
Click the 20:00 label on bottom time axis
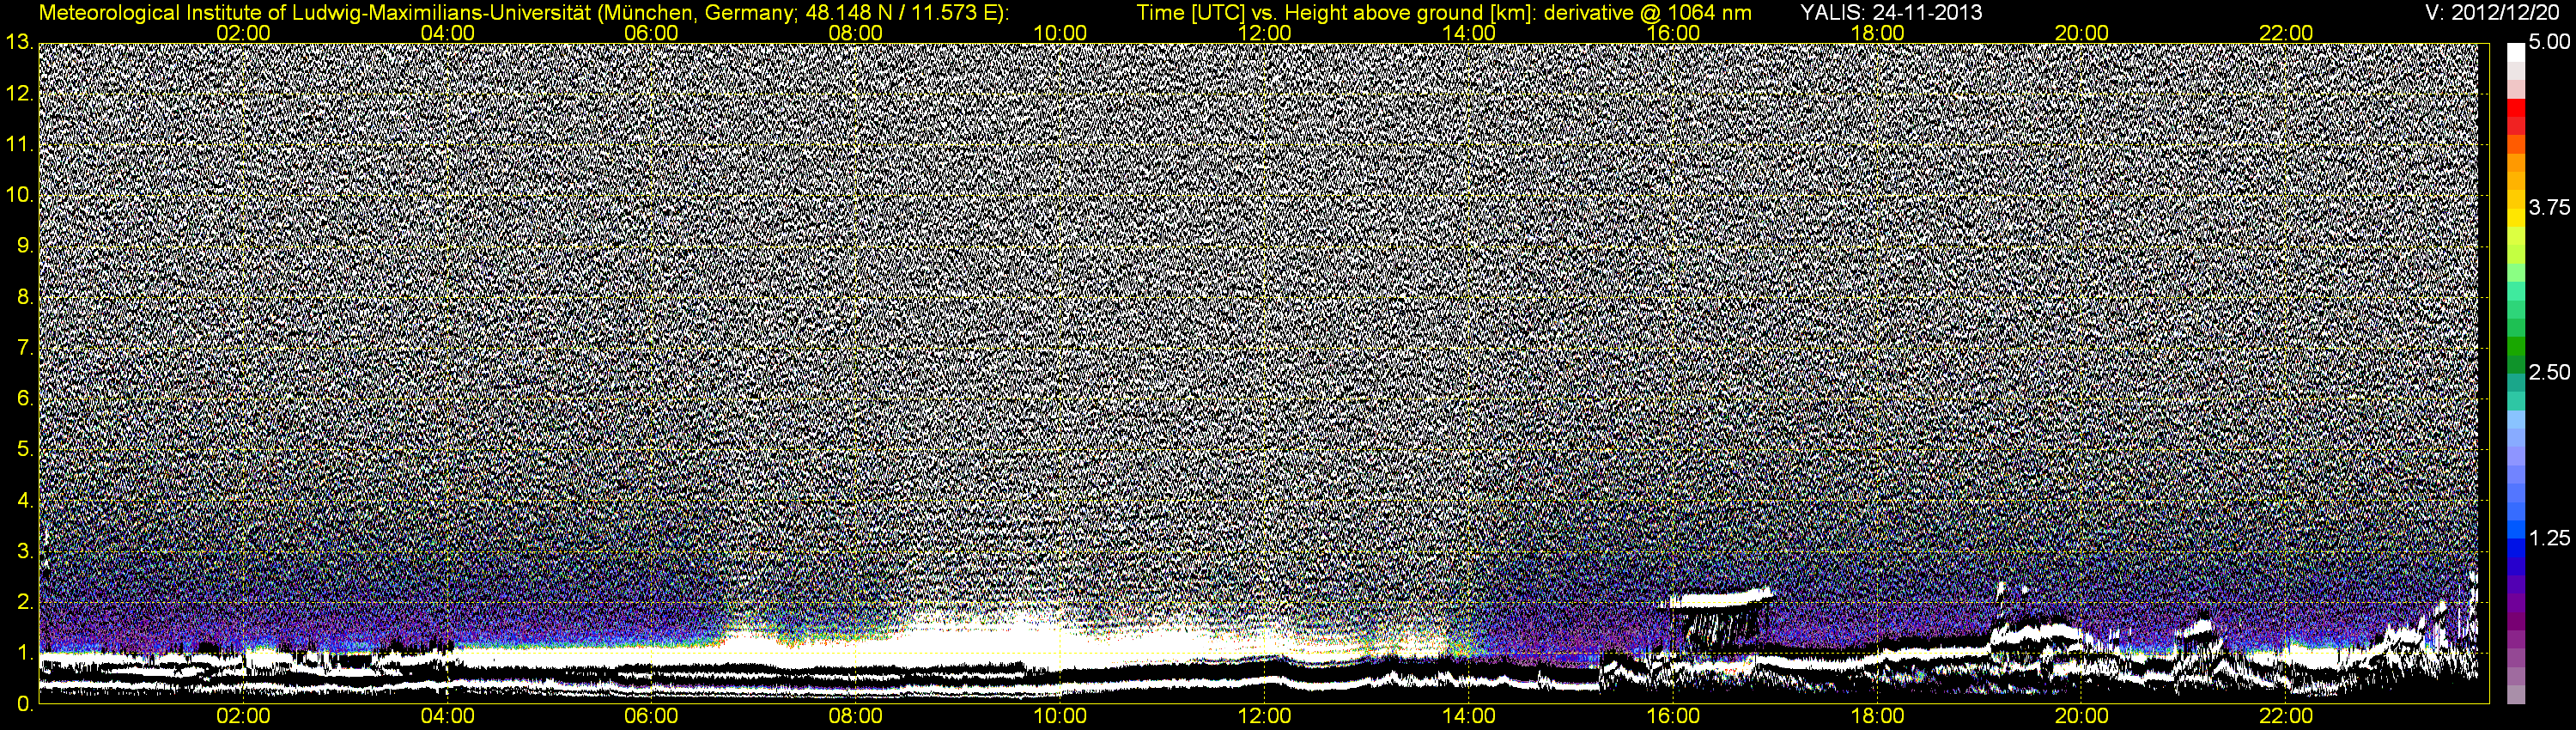(x=2082, y=717)
